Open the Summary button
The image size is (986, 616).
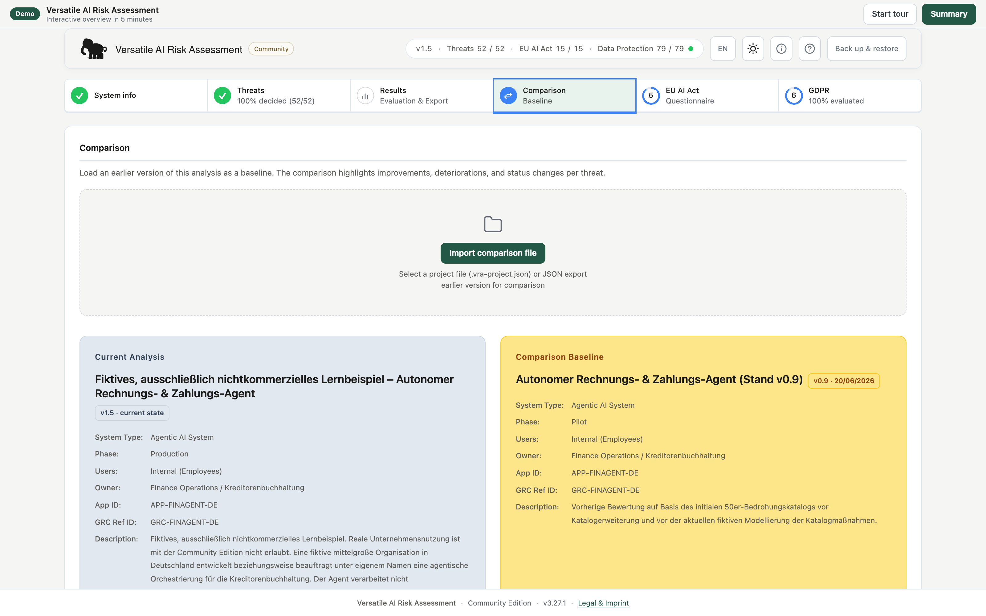coord(948,14)
